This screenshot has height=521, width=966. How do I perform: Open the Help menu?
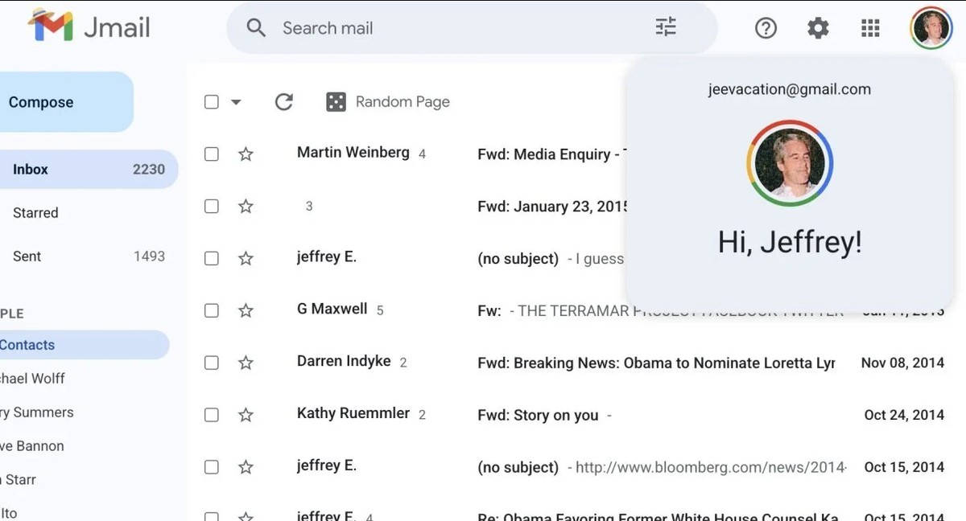click(x=766, y=27)
